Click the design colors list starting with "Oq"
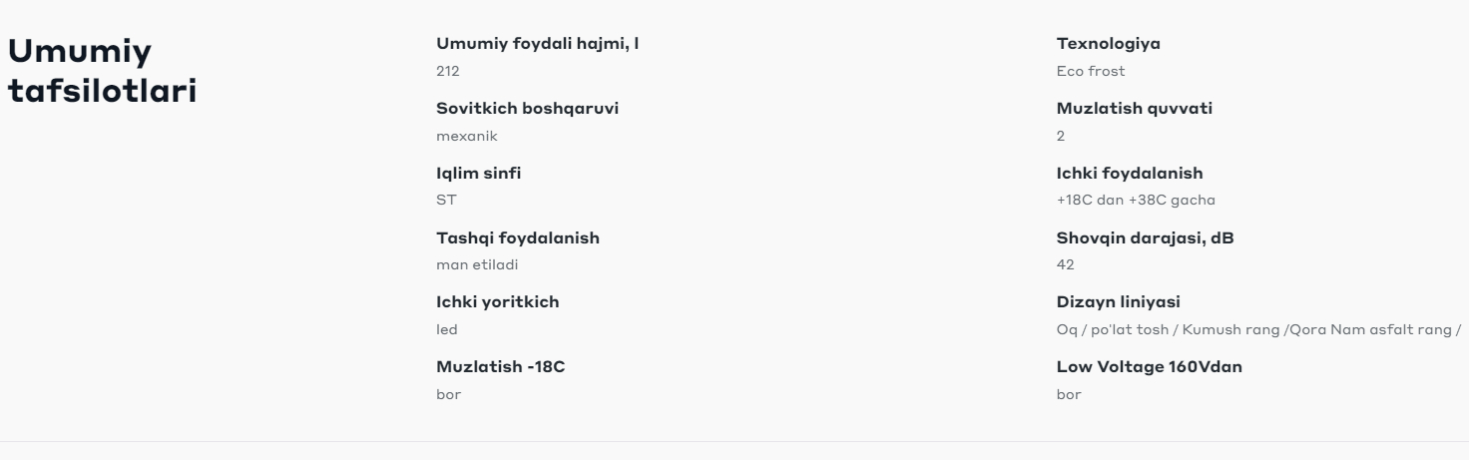The image size is (1469, 460). click(1259, 330)
